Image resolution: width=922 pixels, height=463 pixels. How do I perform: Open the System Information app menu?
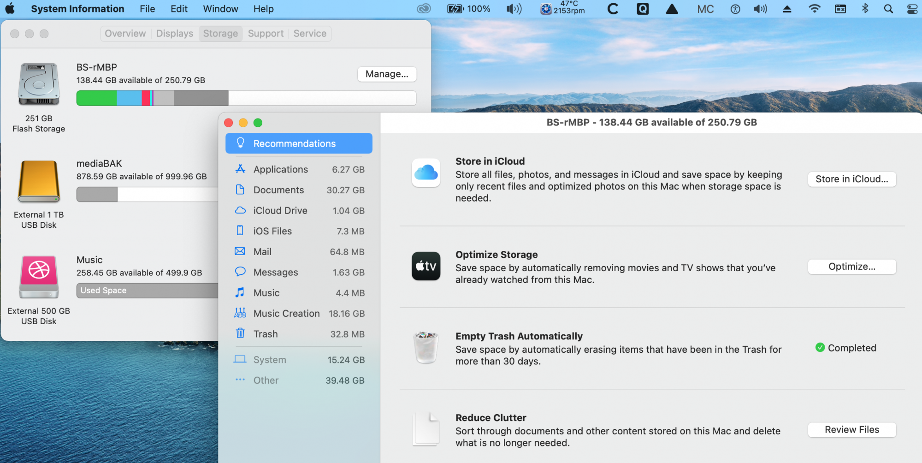(77, 9)
